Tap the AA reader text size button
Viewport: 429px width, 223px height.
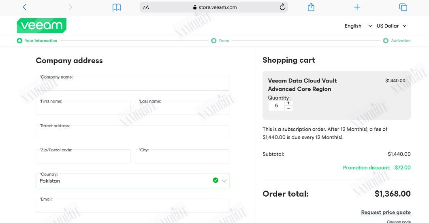pyautogui.click(x=146, y=7)
